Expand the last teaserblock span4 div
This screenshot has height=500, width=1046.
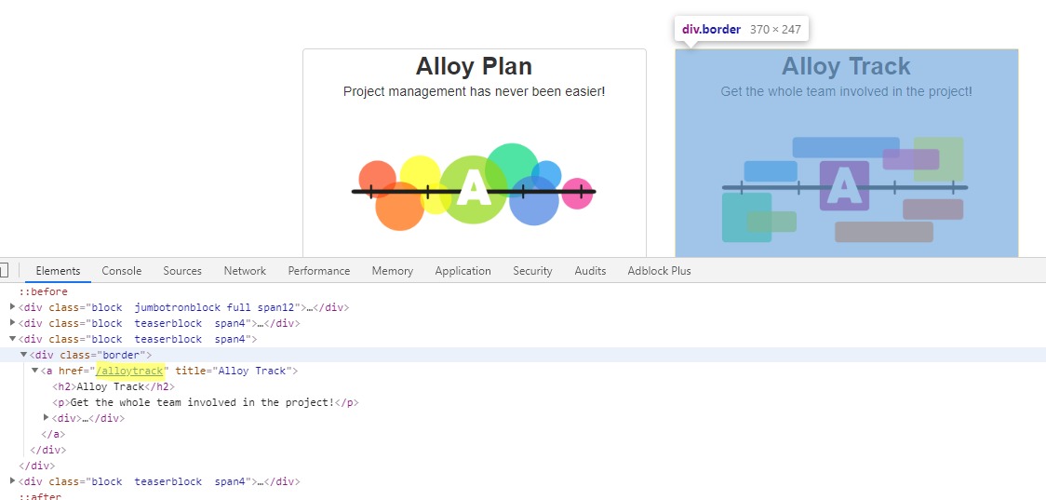pyautogui.click(x=13, y=481)
